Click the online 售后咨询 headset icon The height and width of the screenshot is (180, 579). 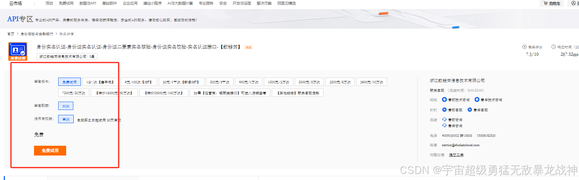444,125
